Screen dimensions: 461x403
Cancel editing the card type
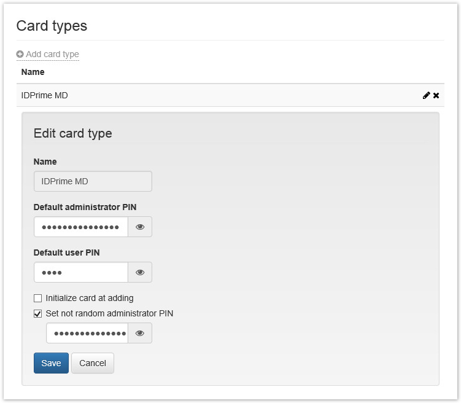point(93,363)
